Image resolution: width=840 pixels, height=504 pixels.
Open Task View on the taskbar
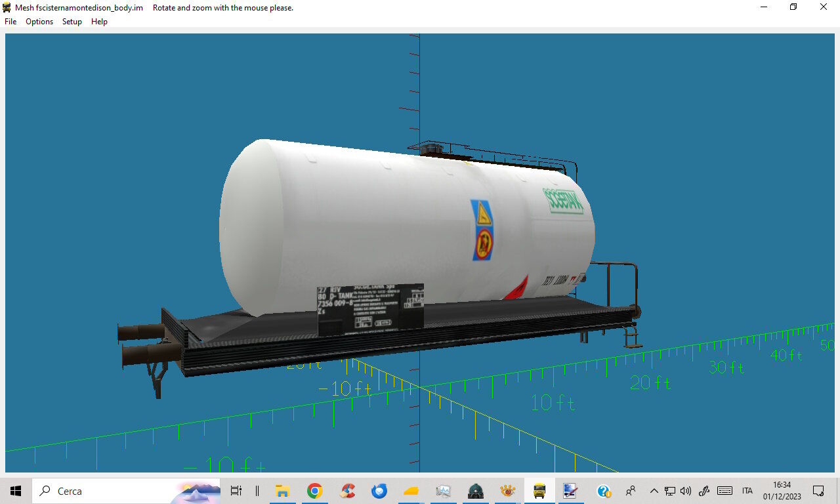click(236, 491)
